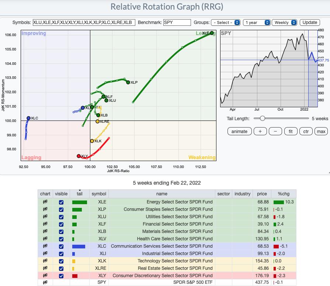
Task: Change the Weekly interval dropdown
Action: [x=285, y=22]
